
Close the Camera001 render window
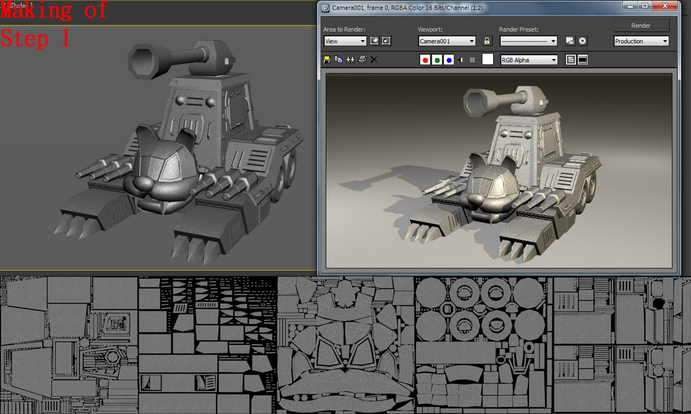(x=665, y=6)
